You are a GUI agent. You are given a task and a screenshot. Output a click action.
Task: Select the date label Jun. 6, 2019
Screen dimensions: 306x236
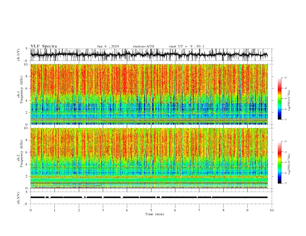(x=108, y=46)
